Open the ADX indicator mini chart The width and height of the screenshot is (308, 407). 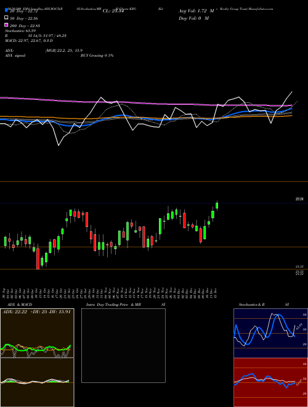tap(37, 333)
